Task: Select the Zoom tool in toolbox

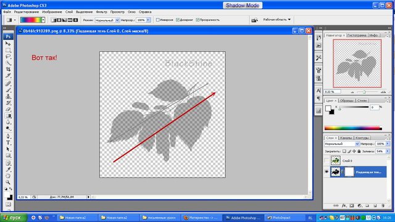Action: click(x=8, y=182)
